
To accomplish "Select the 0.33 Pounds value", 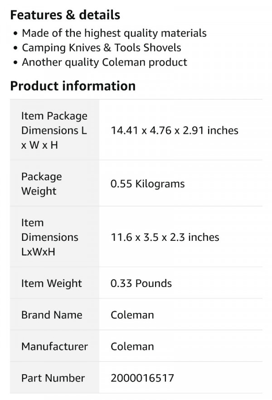I will [141, 283].
